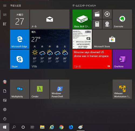Screen dimensions: 135x131
Task: Open Cortana circle on taskbar
Action: coord(23,127)
